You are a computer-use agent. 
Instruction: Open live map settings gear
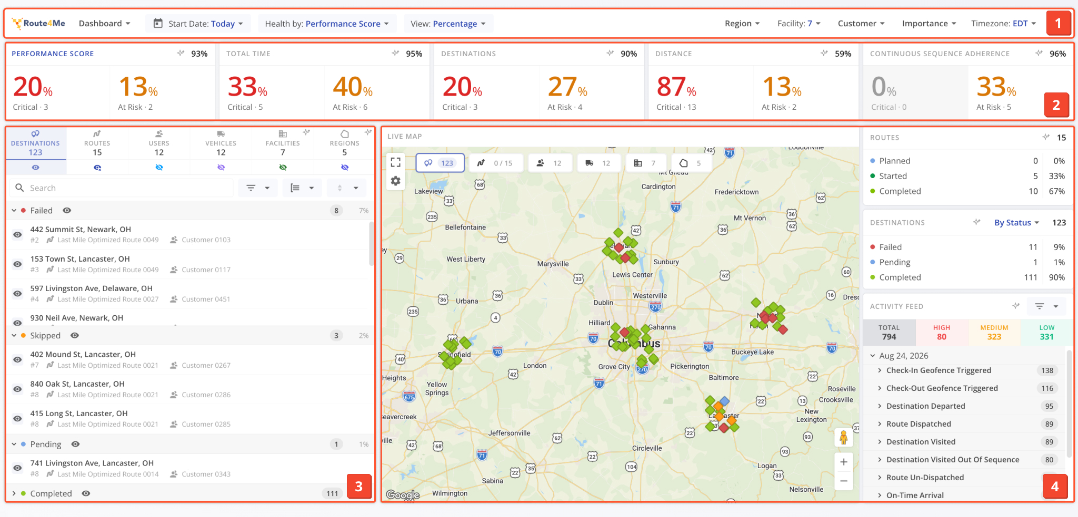396,181
